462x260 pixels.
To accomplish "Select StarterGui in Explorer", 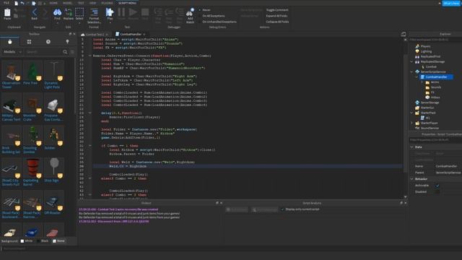I will 427,108.
